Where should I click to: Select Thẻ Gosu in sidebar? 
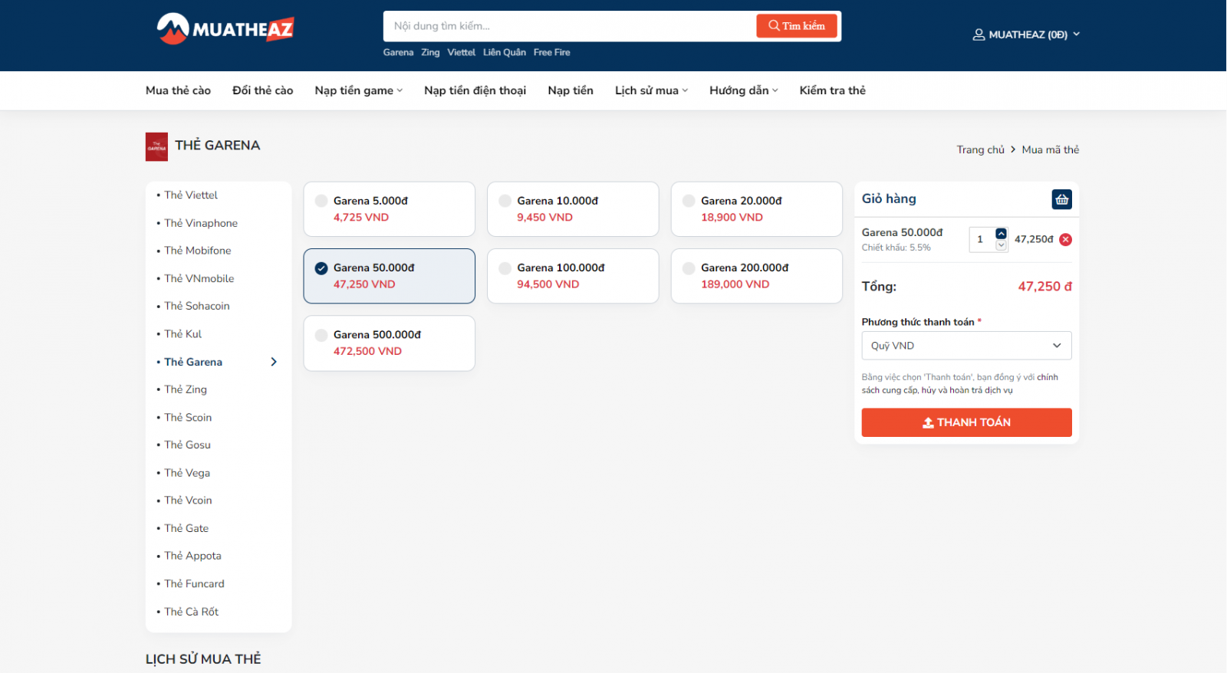(x=187, y=445)
